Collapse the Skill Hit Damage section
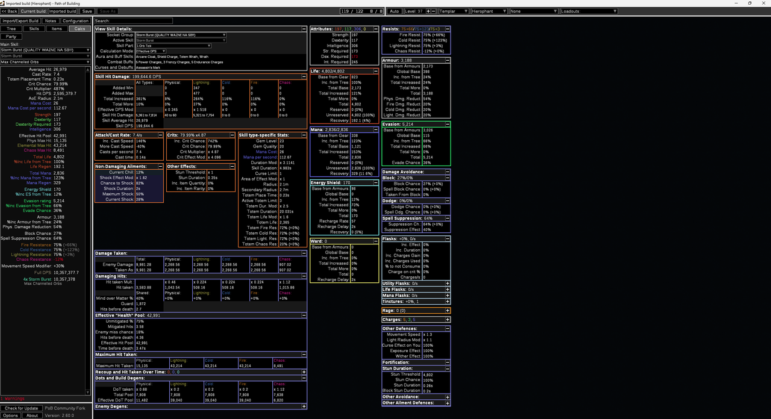 tap(304, 76)
